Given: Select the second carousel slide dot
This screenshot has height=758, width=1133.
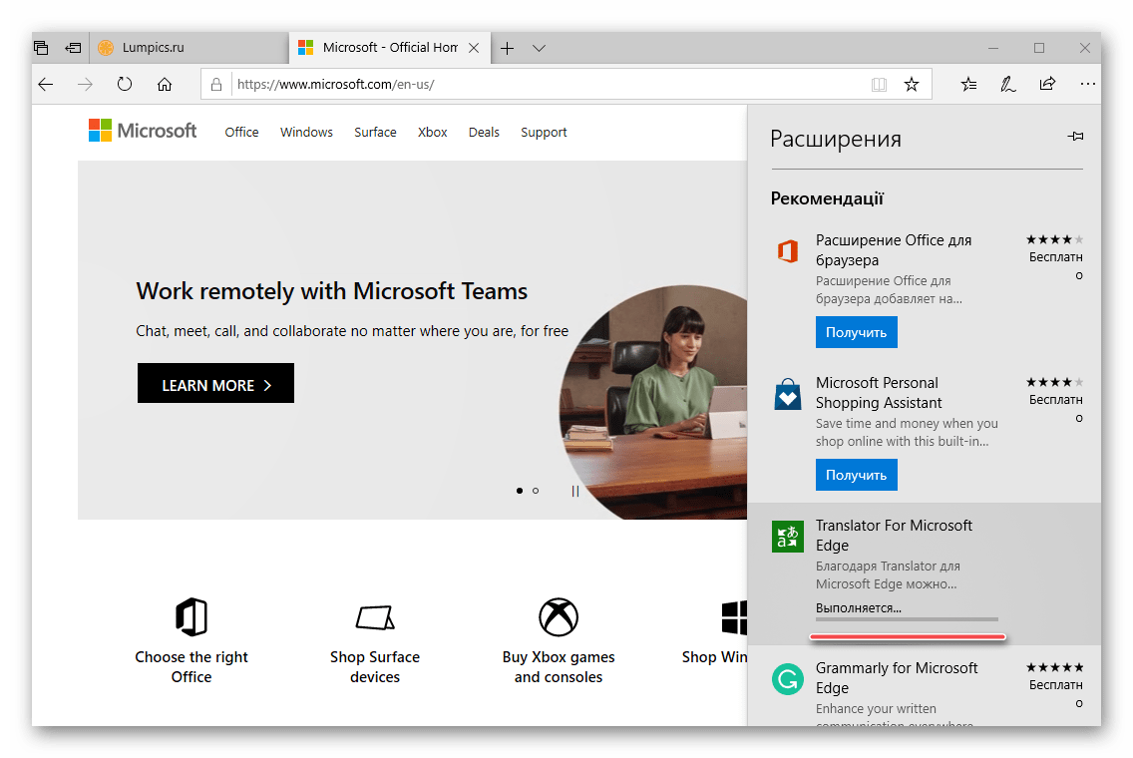Looking at the screenshot, I should tap(536, 491).
